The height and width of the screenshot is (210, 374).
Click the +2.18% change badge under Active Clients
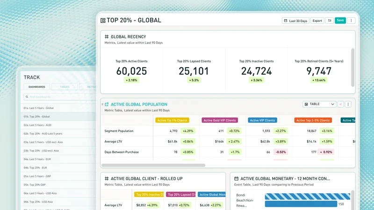[131, 80]
